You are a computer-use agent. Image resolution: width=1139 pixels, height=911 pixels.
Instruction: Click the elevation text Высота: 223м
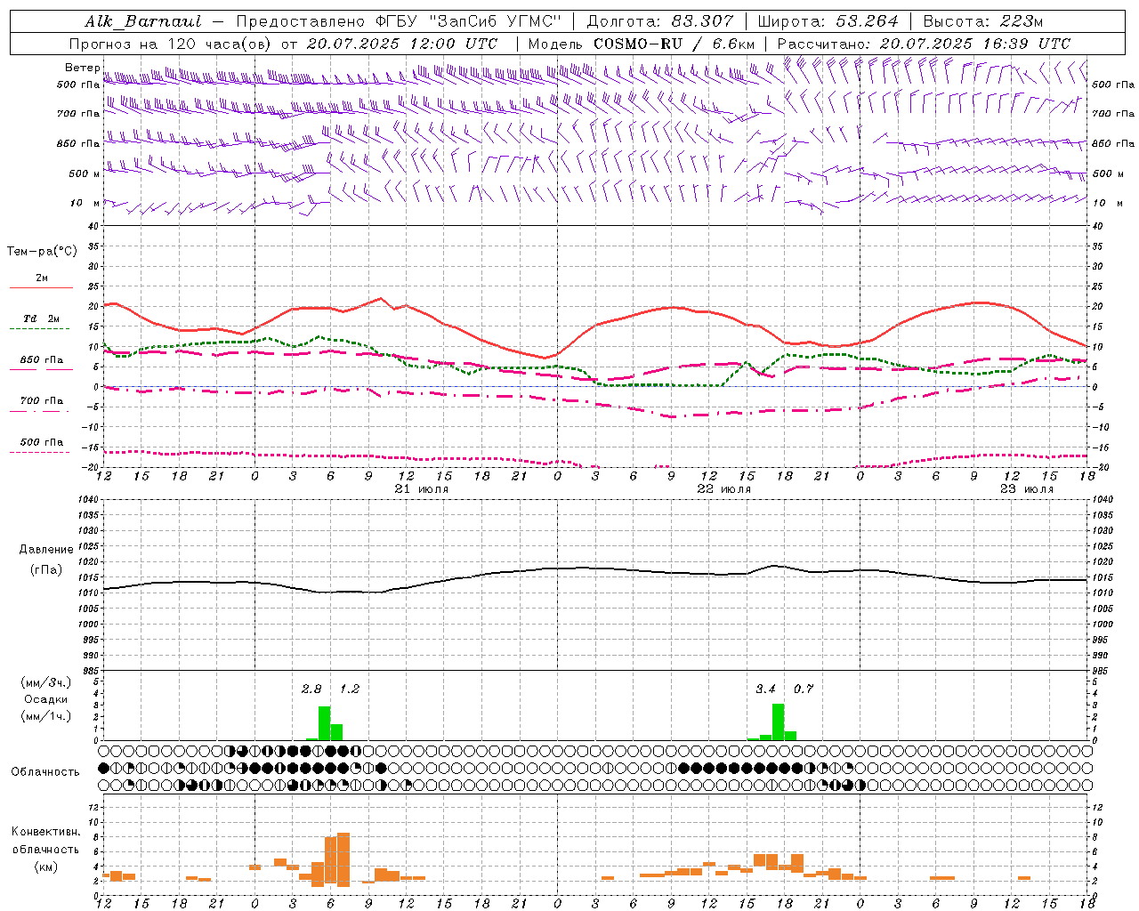click(982, 21)
